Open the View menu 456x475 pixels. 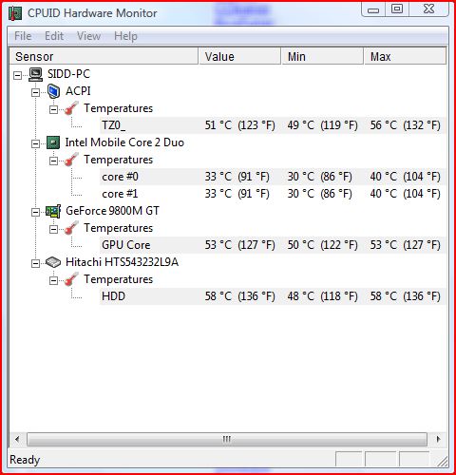[x=88, y=36]
